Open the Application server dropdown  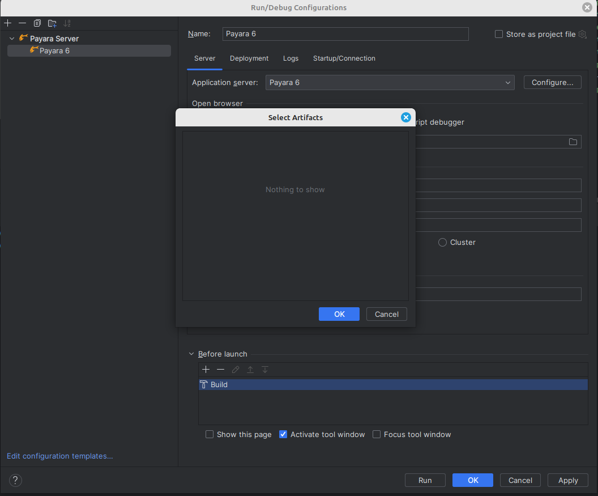390,83
